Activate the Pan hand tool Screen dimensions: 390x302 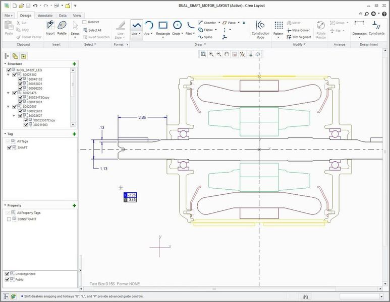(227, 54)
